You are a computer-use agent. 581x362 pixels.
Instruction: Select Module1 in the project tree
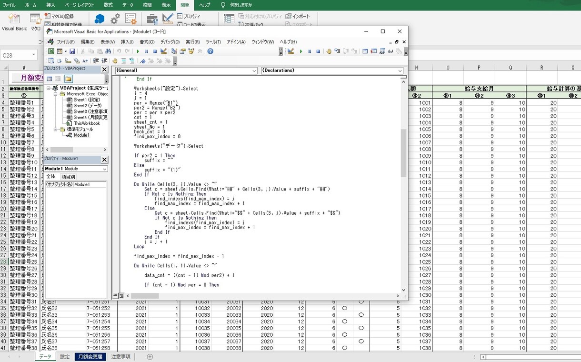77,135
